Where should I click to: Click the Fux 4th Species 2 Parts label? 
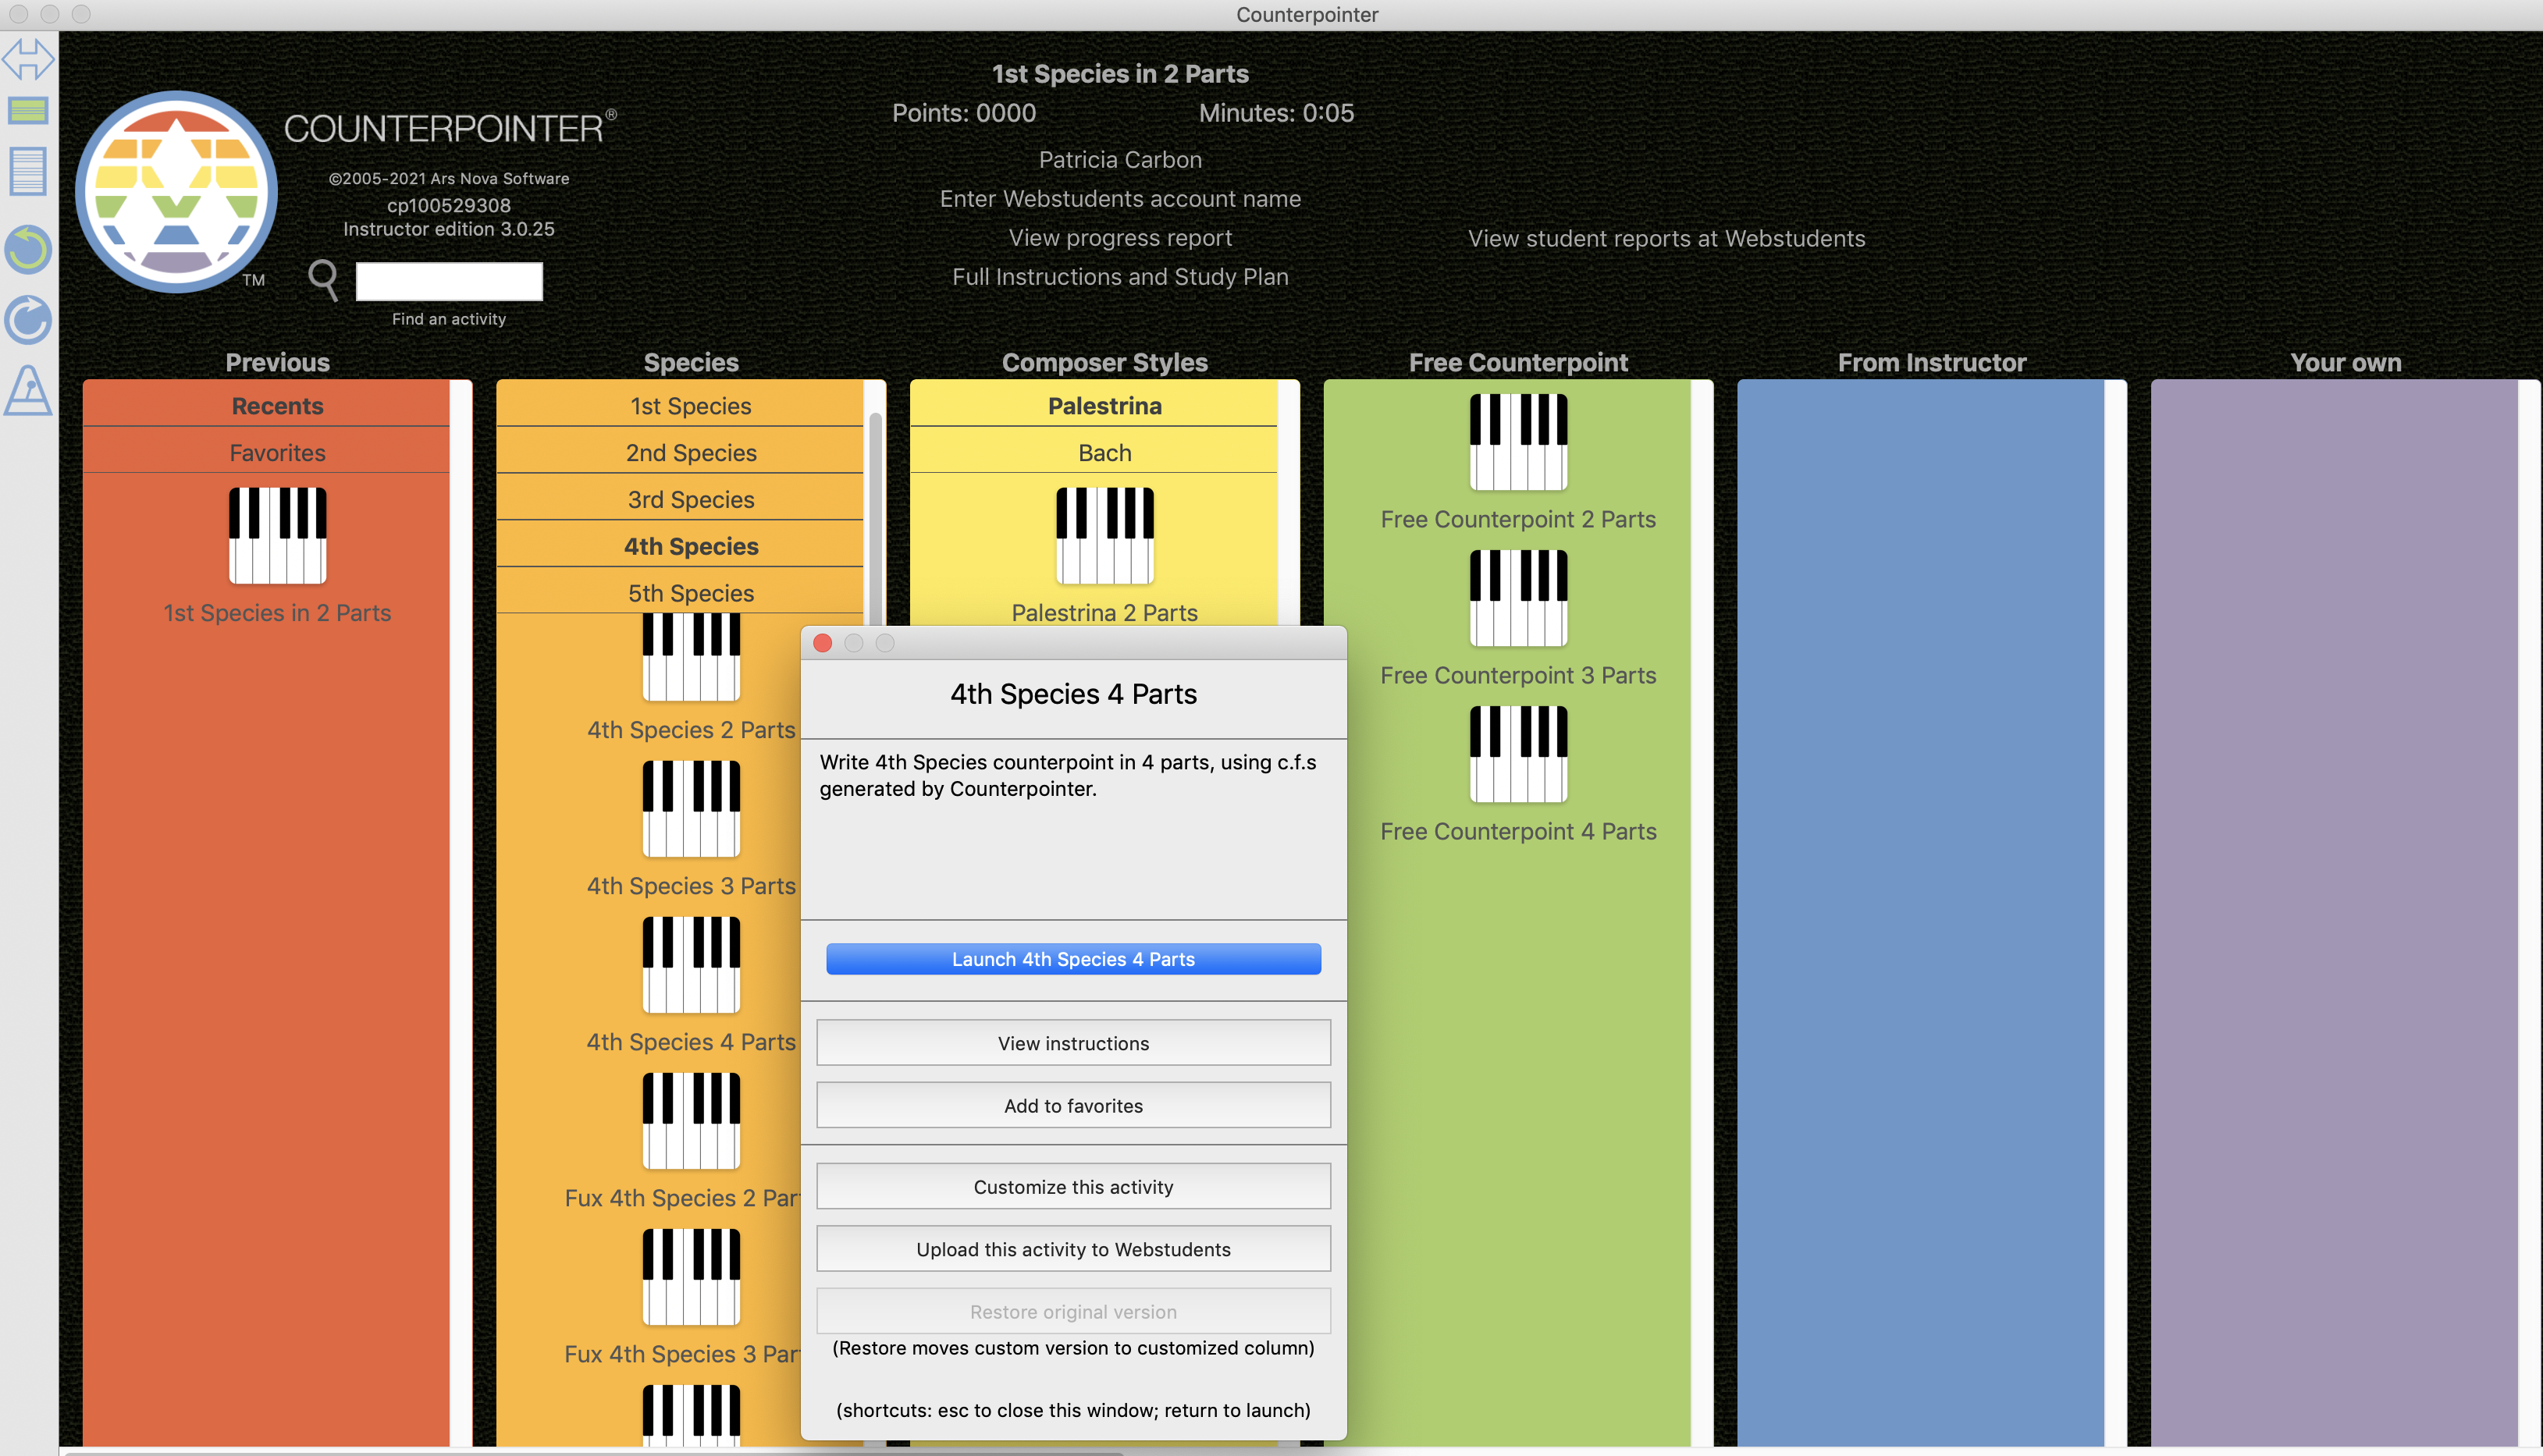tap(683, 1198)
